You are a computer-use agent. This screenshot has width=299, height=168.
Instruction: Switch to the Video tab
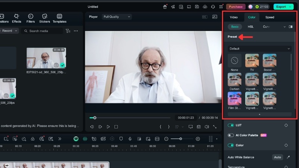(x=234, y=17)
